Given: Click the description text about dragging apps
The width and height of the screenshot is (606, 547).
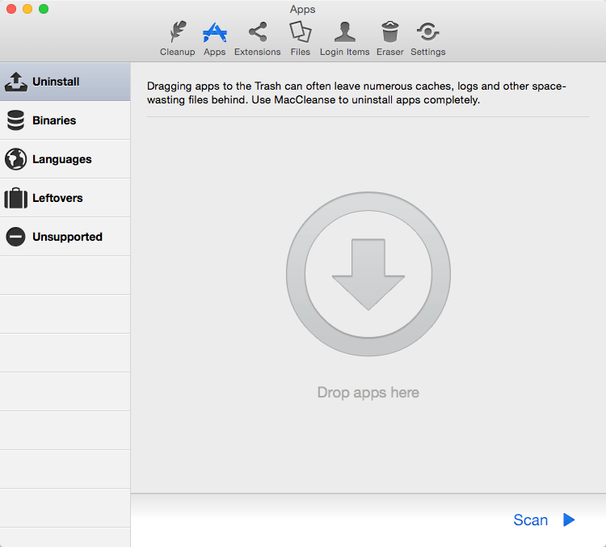Looking at the screenshot, I should (356, 93).
